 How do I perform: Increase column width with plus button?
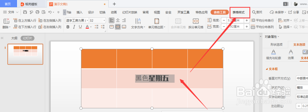tap(247, 27)
